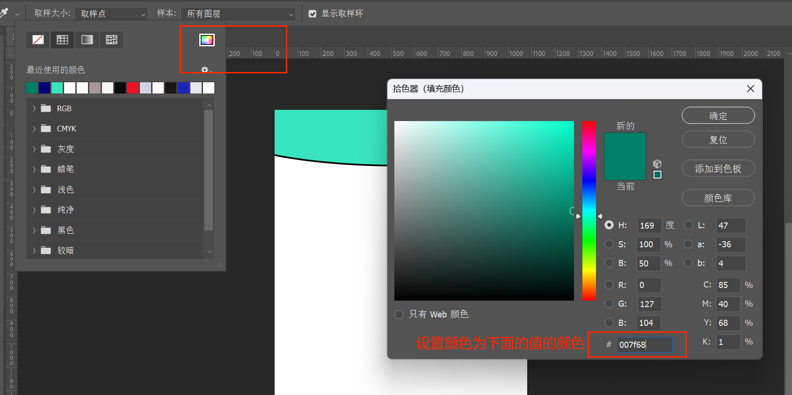The image size is (792, 395).
Task: Expand the 浅色 swatch folder chevron
Action: [x=34, y=190]
